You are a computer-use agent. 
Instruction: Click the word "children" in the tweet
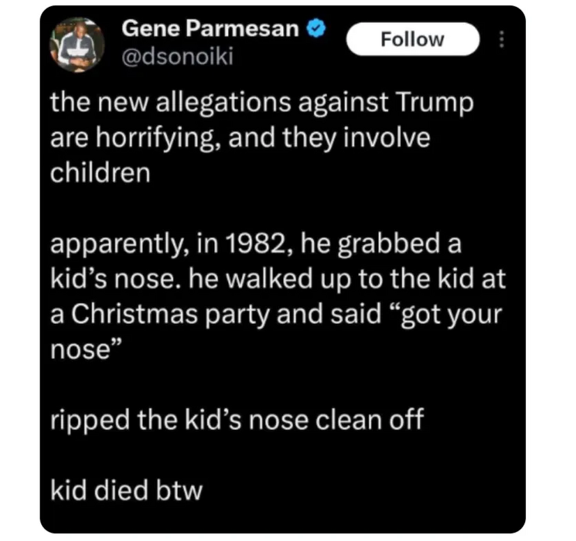click(100, 172)
